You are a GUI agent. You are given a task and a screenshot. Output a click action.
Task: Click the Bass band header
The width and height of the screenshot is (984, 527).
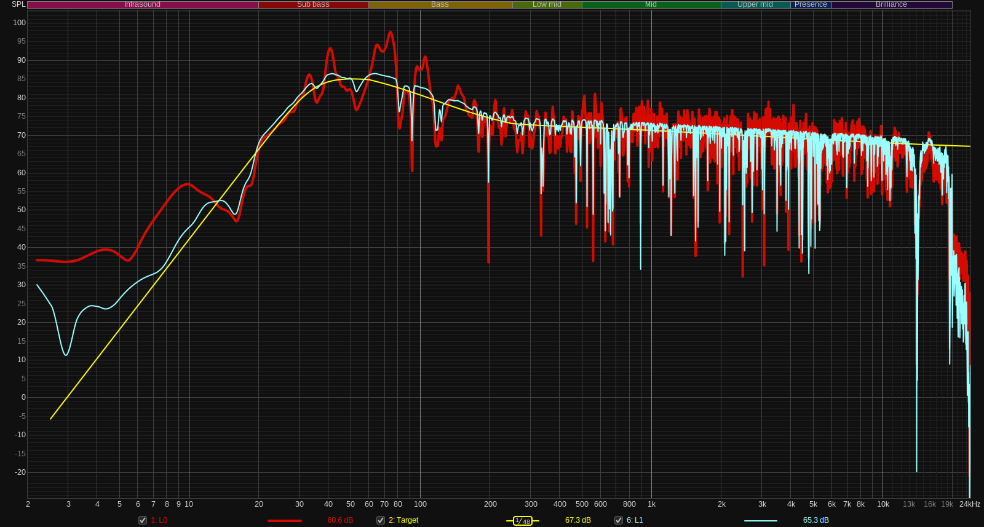pyautogui.click(x=440, y=4)
